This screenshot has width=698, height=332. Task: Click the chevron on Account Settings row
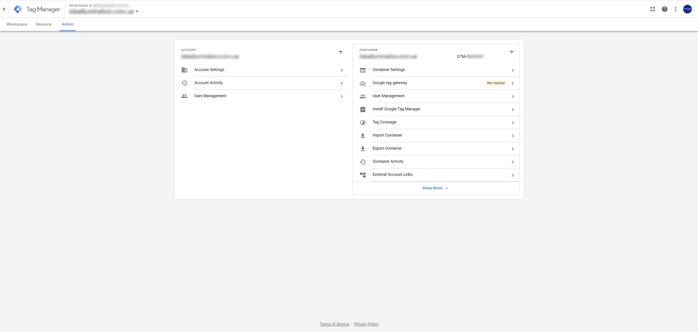[342, 70]
